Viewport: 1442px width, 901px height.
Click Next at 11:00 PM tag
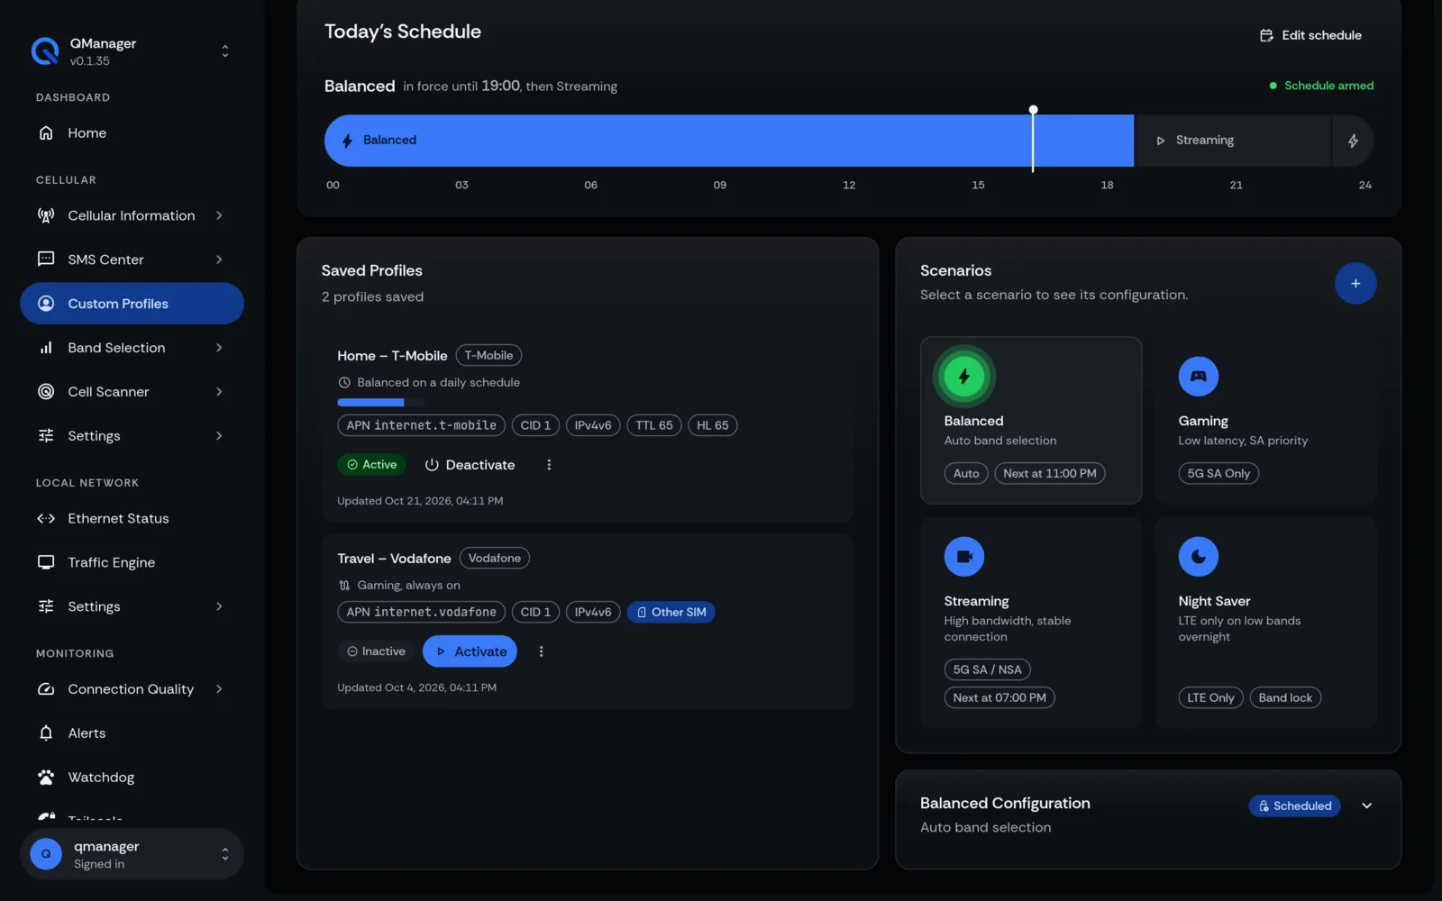click(1050, 474)
